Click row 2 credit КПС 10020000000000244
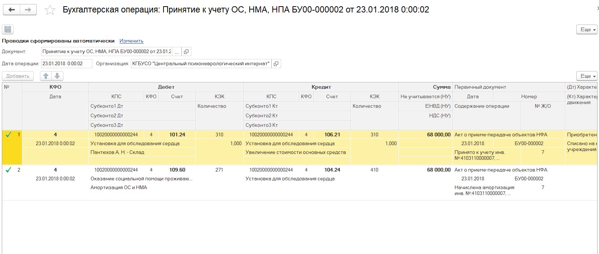 271,170
